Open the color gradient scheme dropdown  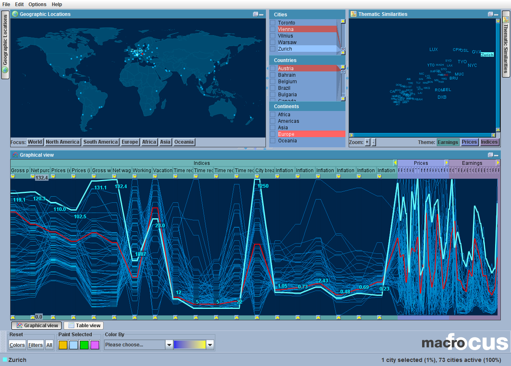210,344
